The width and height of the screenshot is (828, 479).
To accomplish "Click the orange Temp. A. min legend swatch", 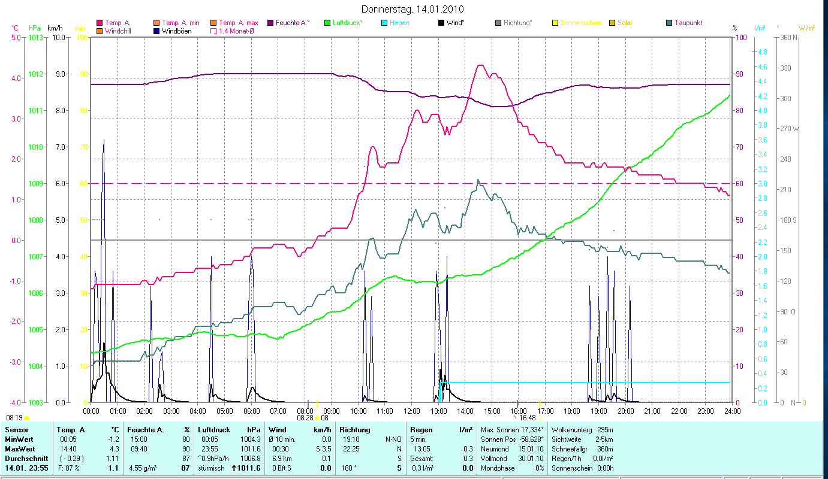I will coord(156,23).
